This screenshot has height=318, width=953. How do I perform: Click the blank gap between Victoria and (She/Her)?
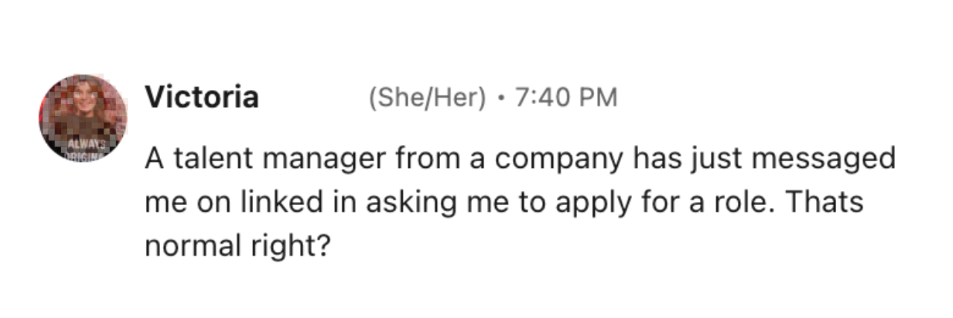pyautogui.click(x=313, y=98)
